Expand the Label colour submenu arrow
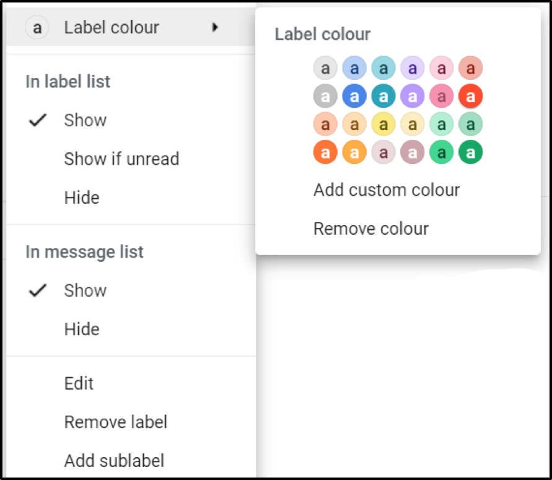Image resolution: width=552 pixels, height=480 pixels. click(x=215, y=27)
